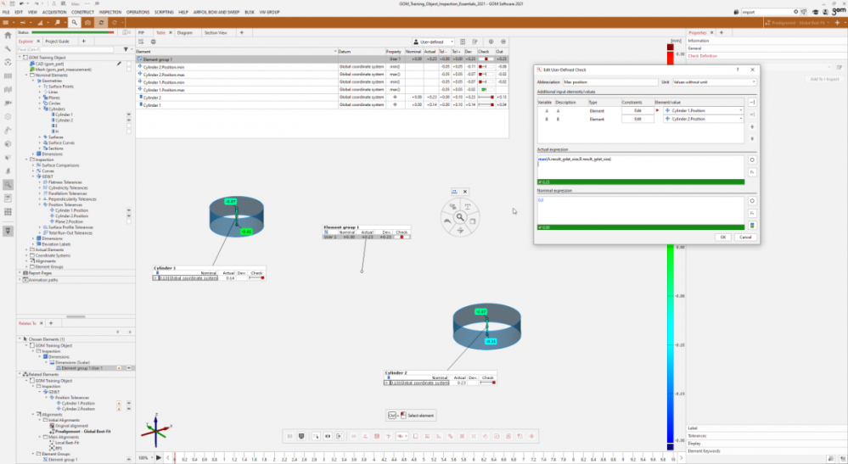Click Cancel in Edit User-Defined Check dialog

click(745, 238)
